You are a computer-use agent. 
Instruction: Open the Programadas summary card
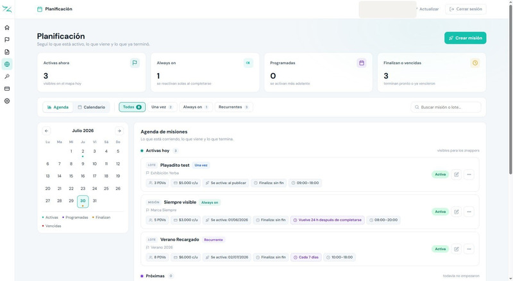(x=318, y=72)
